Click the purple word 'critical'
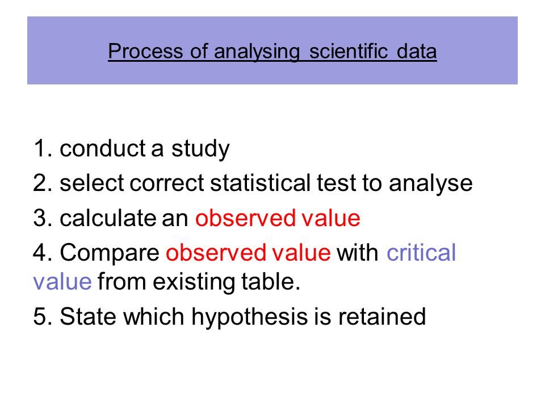Viewport: 545px width, 408px height. [x=421, y=252]
